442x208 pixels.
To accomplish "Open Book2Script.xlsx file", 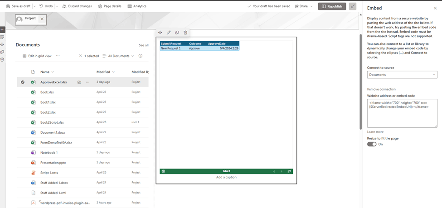I will coord(52,122).
